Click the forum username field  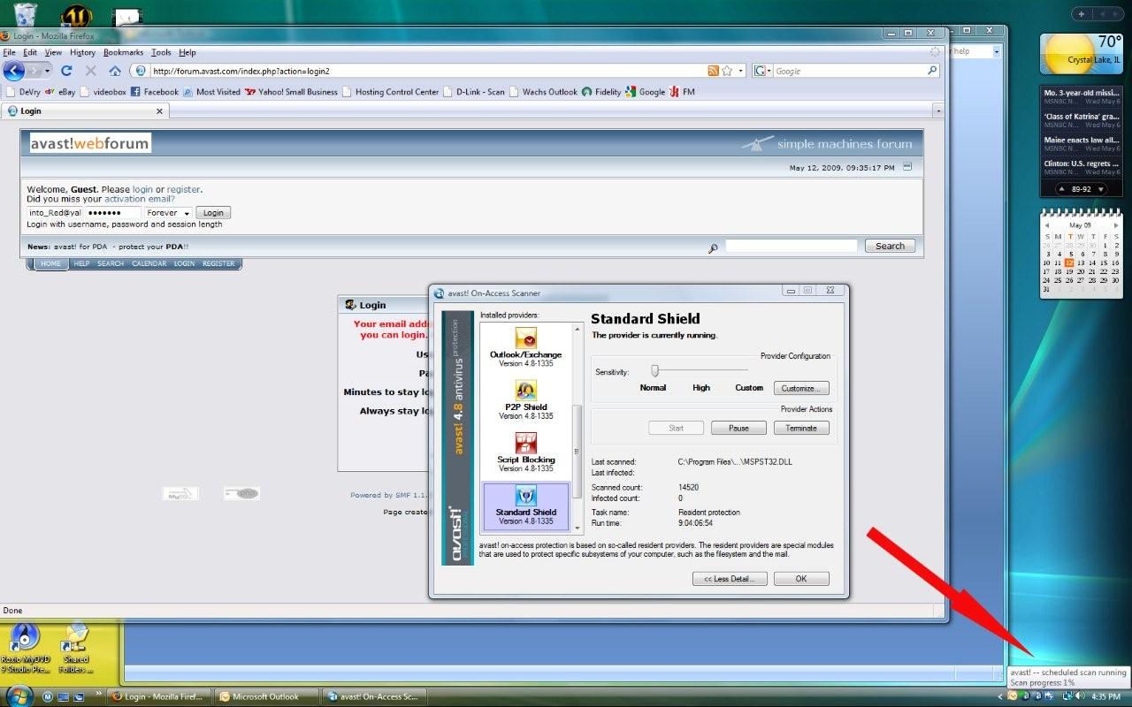(x=55, y=213)
